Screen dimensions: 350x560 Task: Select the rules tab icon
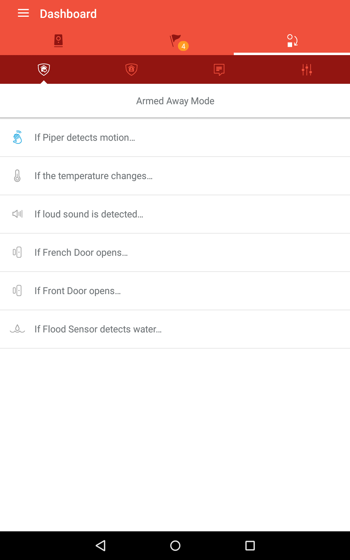(x=292, y=41)
